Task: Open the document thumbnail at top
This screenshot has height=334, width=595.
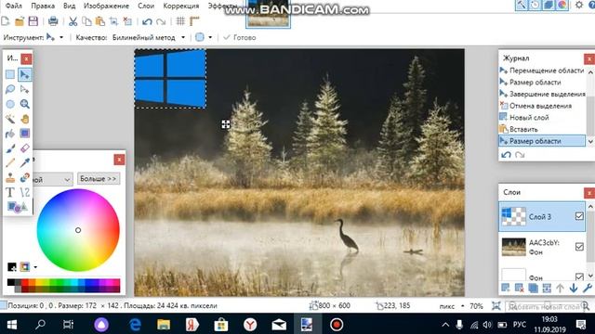Action: [x=268, y=14]
